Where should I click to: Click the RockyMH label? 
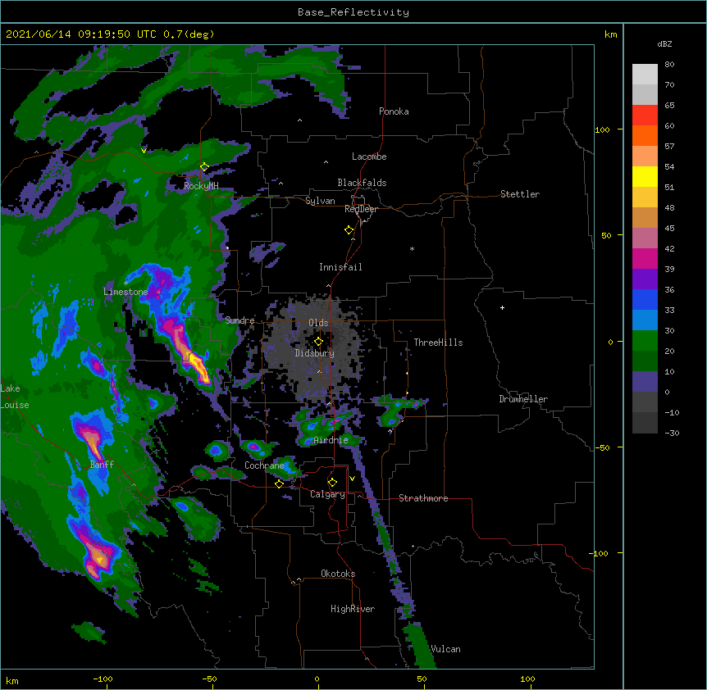(201, 186)
